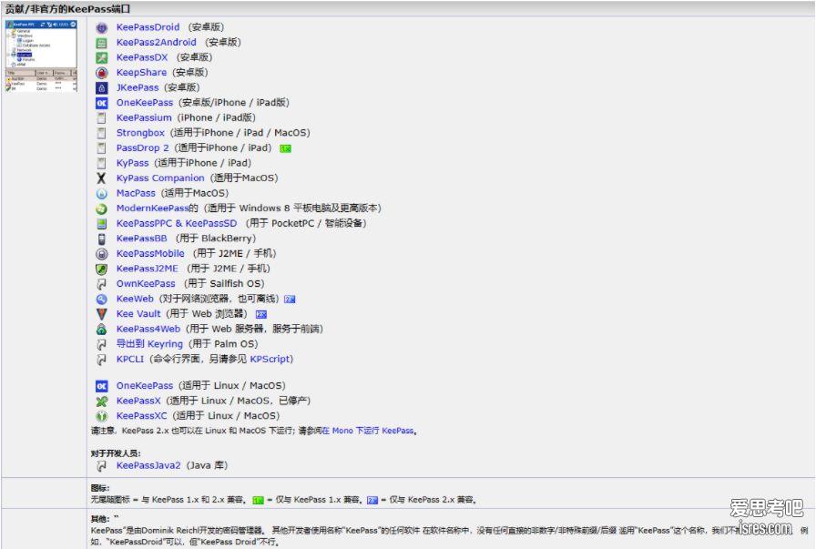Viewport: 816px width, 549px height.
Task: Click the 2.x badge next to KeeWeb
Action: (290, 300)
